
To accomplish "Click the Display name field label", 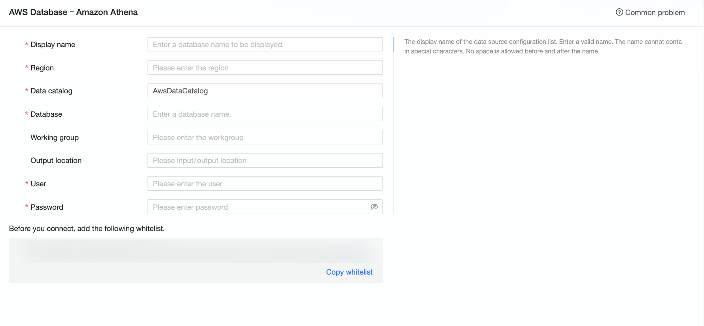I will click(53, 45).
